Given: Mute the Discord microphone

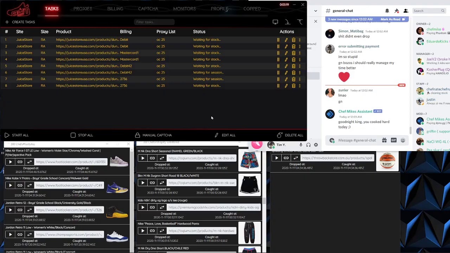Looking at the screenshot, I should coord(301,145).
